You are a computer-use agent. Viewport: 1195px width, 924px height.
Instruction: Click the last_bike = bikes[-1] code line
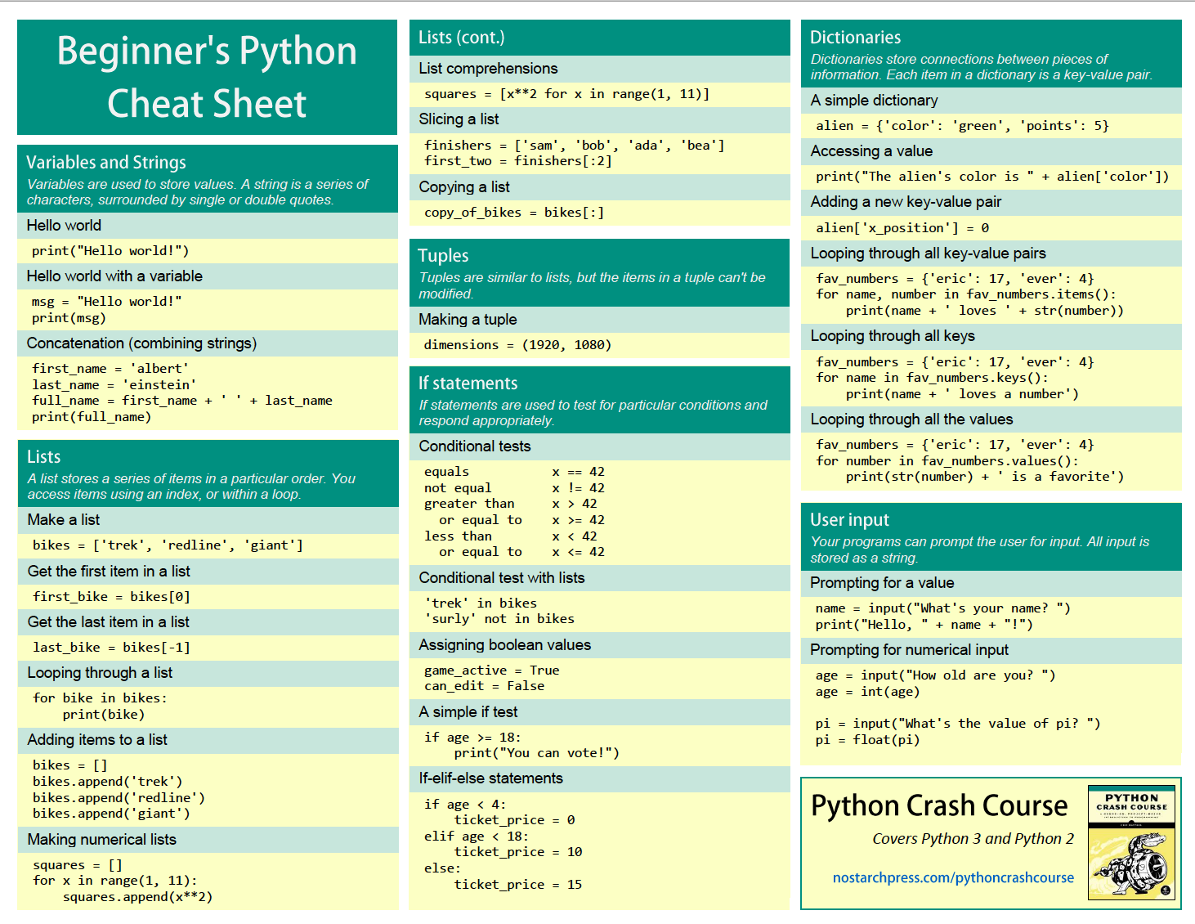coord(111,648)
